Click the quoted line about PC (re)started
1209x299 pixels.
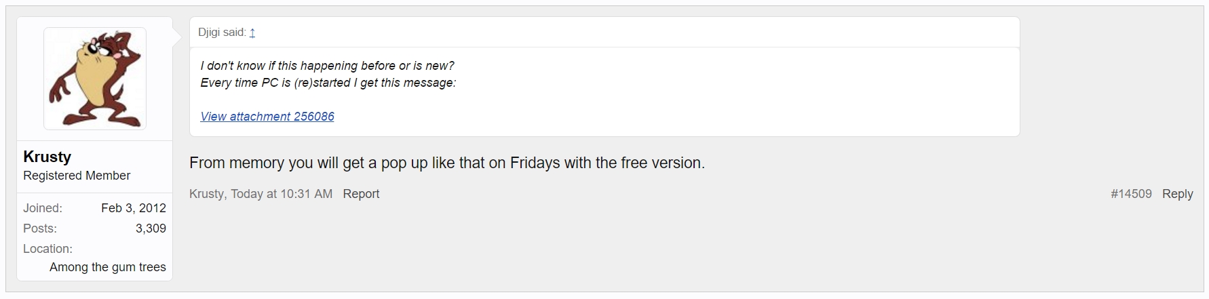pos(328,83)
